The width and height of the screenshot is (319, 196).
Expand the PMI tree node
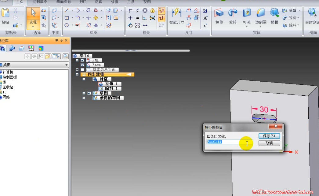coord(77,60)
